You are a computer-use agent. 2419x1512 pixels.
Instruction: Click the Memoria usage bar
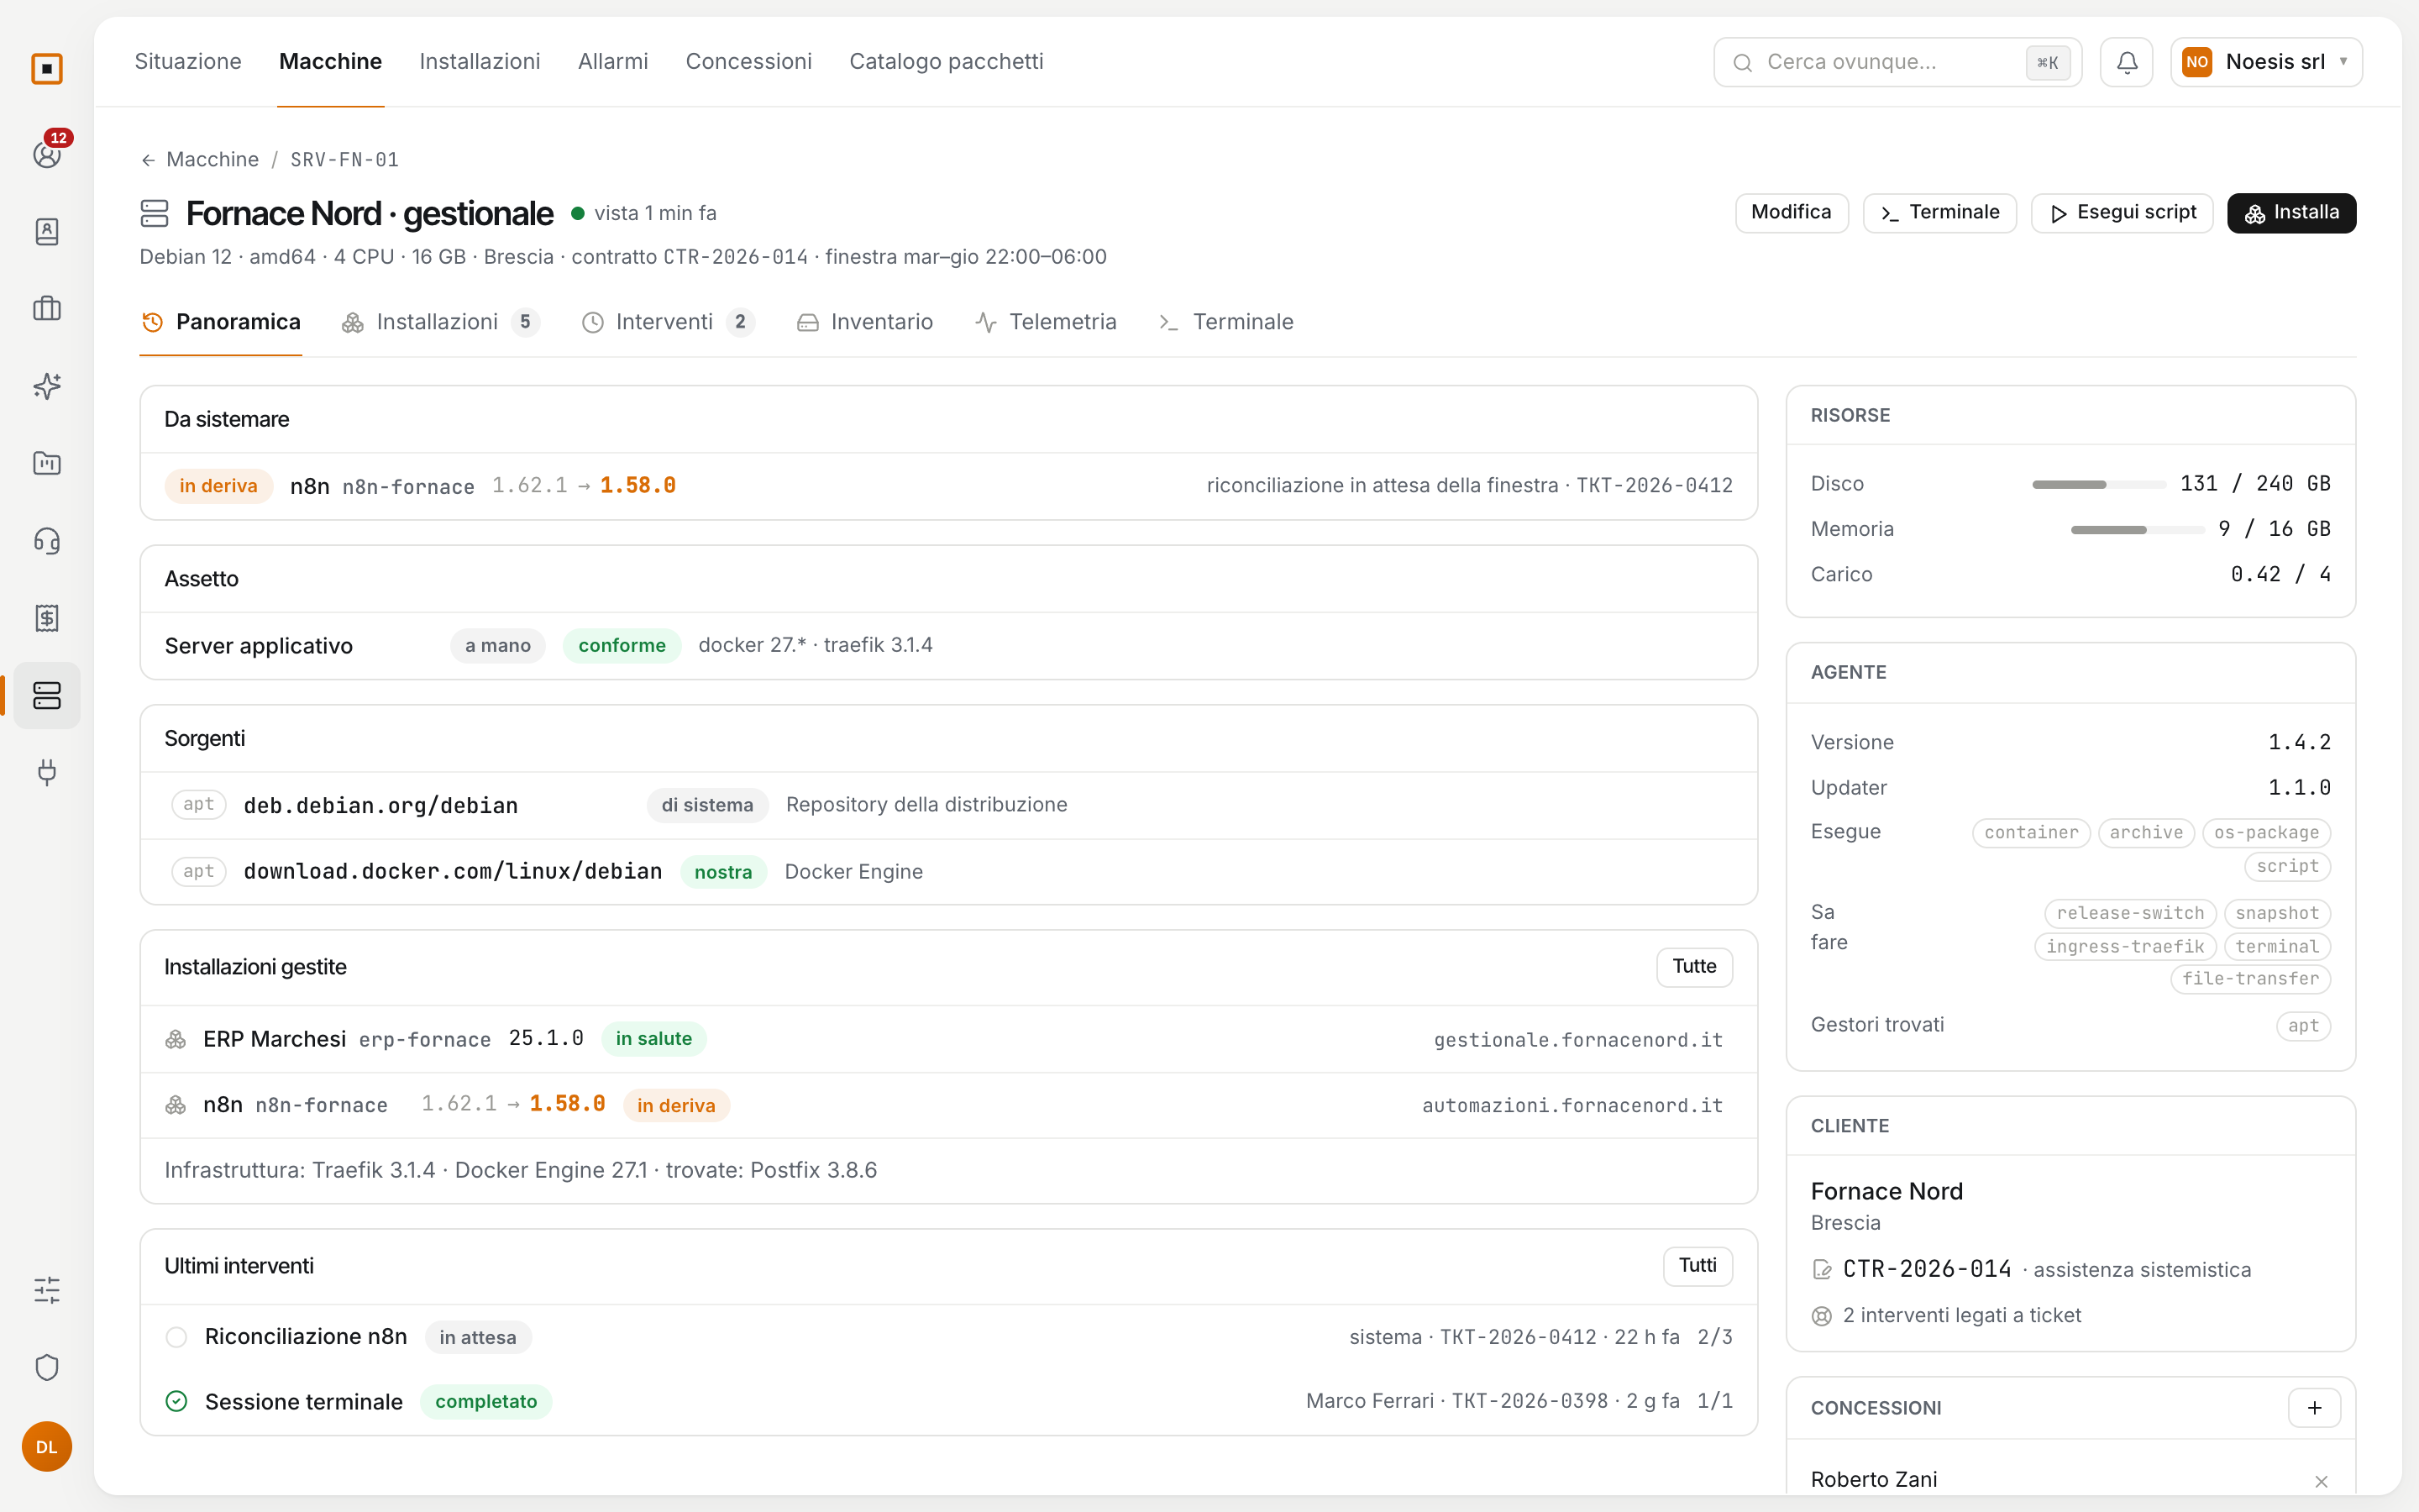pyautogui.click(x=2137, y=529)
